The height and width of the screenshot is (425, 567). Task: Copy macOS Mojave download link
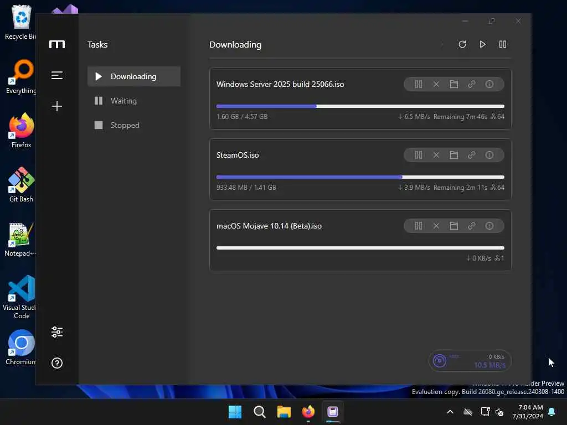click(472, 226)
